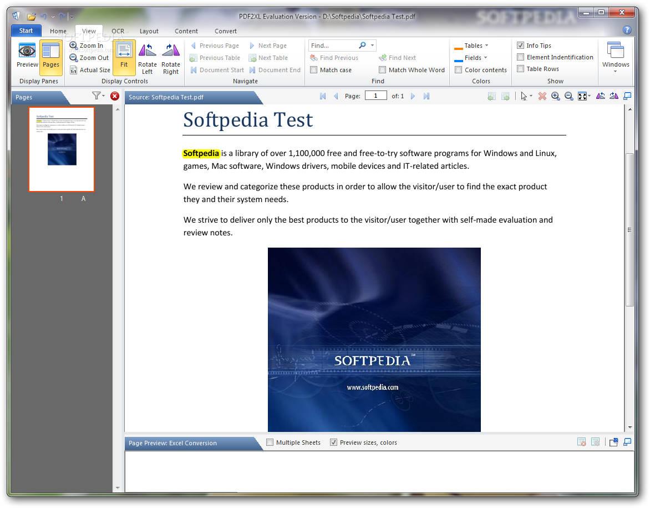The height and width of the screenshot is (508, 650).
Task: Click Zoom Out in Display Controls
Action: click(x=89, y=58)
